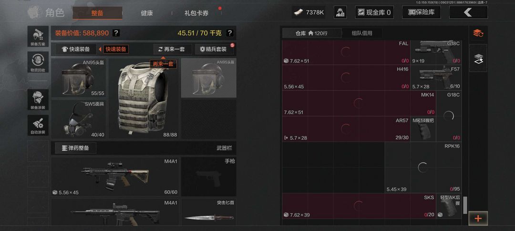This screenshot has height=231, width=515.
Task: Click the orange plus expand button
Action: [x=478, y=218]
